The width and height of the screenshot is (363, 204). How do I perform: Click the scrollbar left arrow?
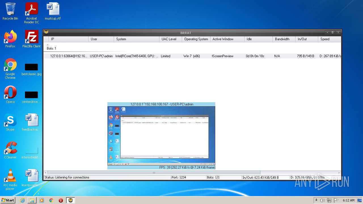click(45, 173)
